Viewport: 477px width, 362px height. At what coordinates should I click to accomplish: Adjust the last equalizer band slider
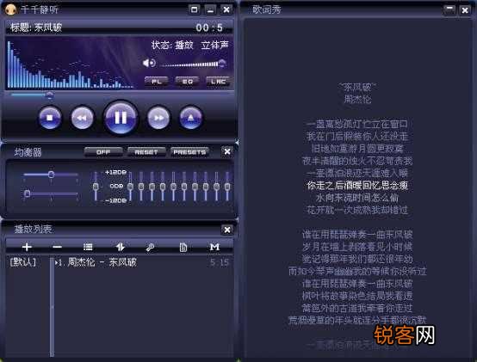click(227, 187)
